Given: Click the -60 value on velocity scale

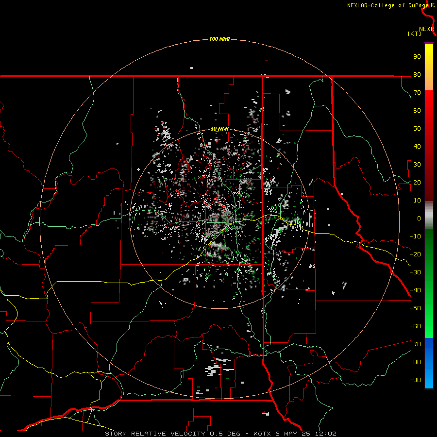Looking at the screenshot, I should 415,326.
